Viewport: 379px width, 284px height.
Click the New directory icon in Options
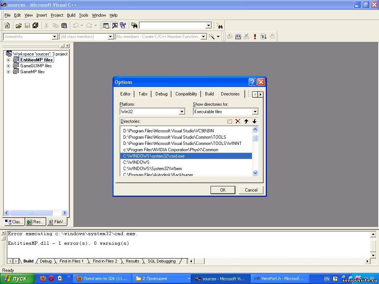pyautogui.click(x=229, y=121)
